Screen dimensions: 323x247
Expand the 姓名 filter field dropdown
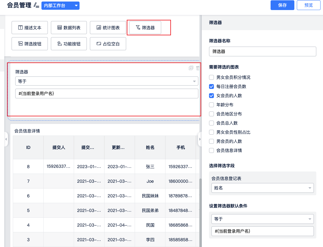pyautogui.click(x=262, y=188)
